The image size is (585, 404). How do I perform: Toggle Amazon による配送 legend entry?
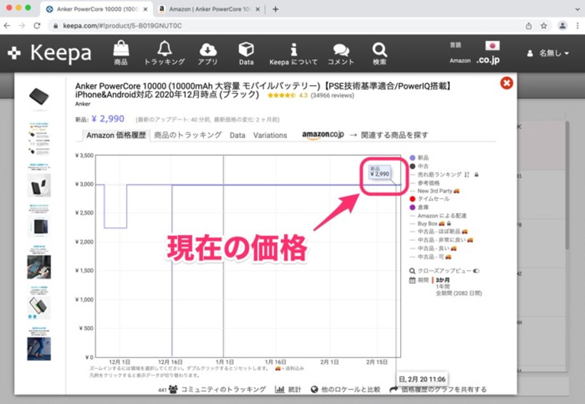click(x=438, y=216)
